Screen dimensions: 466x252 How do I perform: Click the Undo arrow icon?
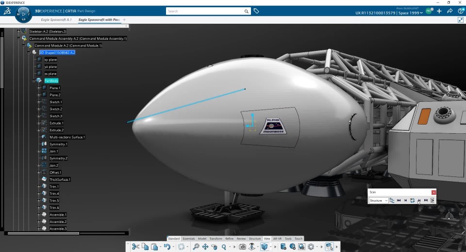[167, 246]
